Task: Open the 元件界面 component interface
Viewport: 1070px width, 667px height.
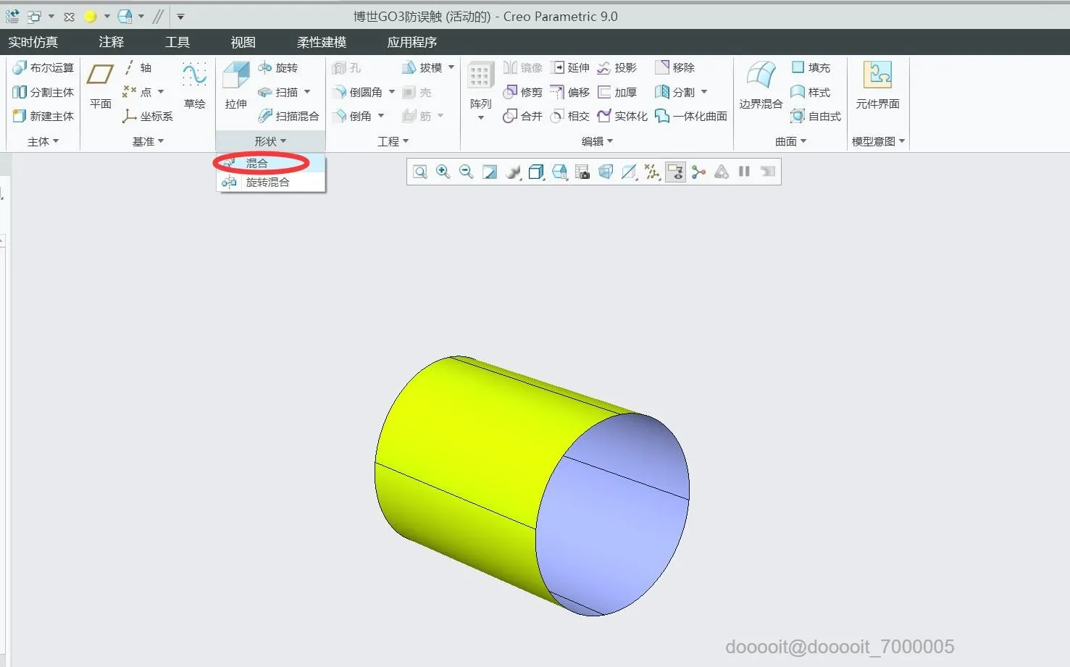Action: coord(877,85)
